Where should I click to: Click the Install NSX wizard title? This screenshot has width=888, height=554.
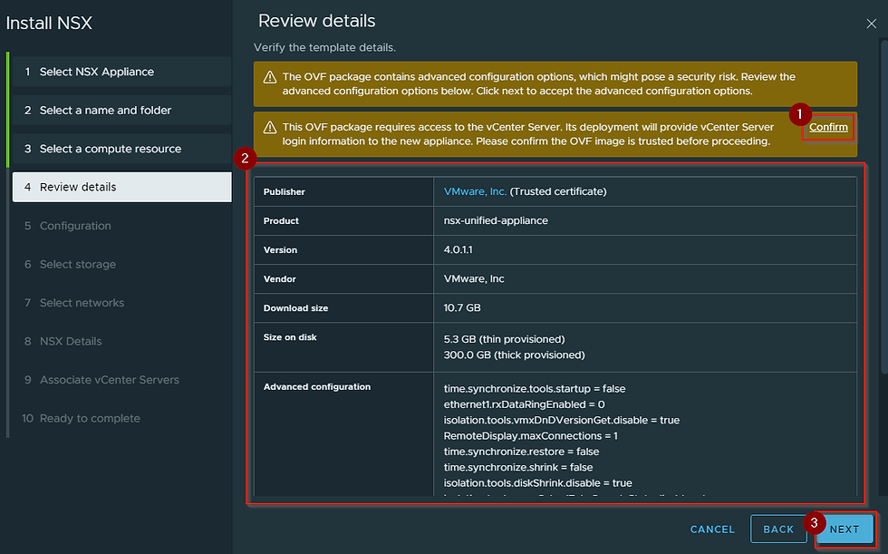pyautogui.click(x=49, y=24)
